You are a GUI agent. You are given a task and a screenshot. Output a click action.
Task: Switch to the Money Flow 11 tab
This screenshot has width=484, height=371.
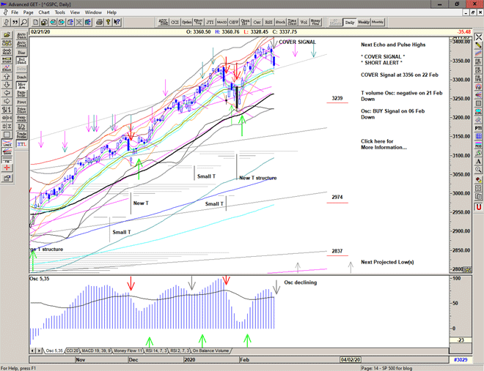(129, 351)
